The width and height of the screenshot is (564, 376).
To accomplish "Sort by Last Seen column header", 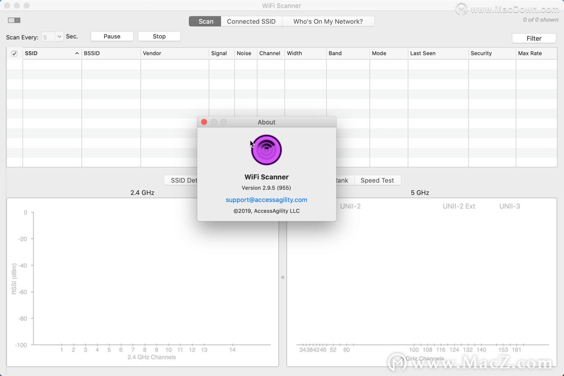I will pyautogui.click(x=438, y=53).
